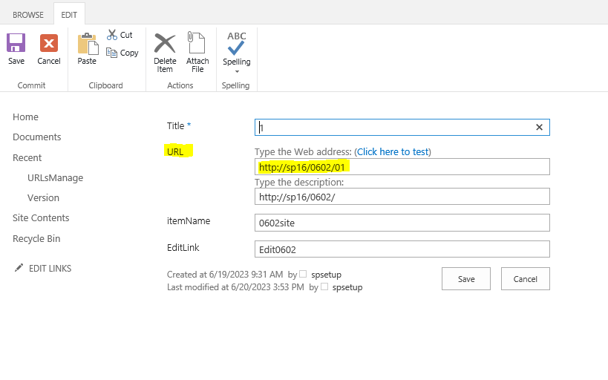
Task: Click the ABC Spelling check icon
Action: [236, 44]
